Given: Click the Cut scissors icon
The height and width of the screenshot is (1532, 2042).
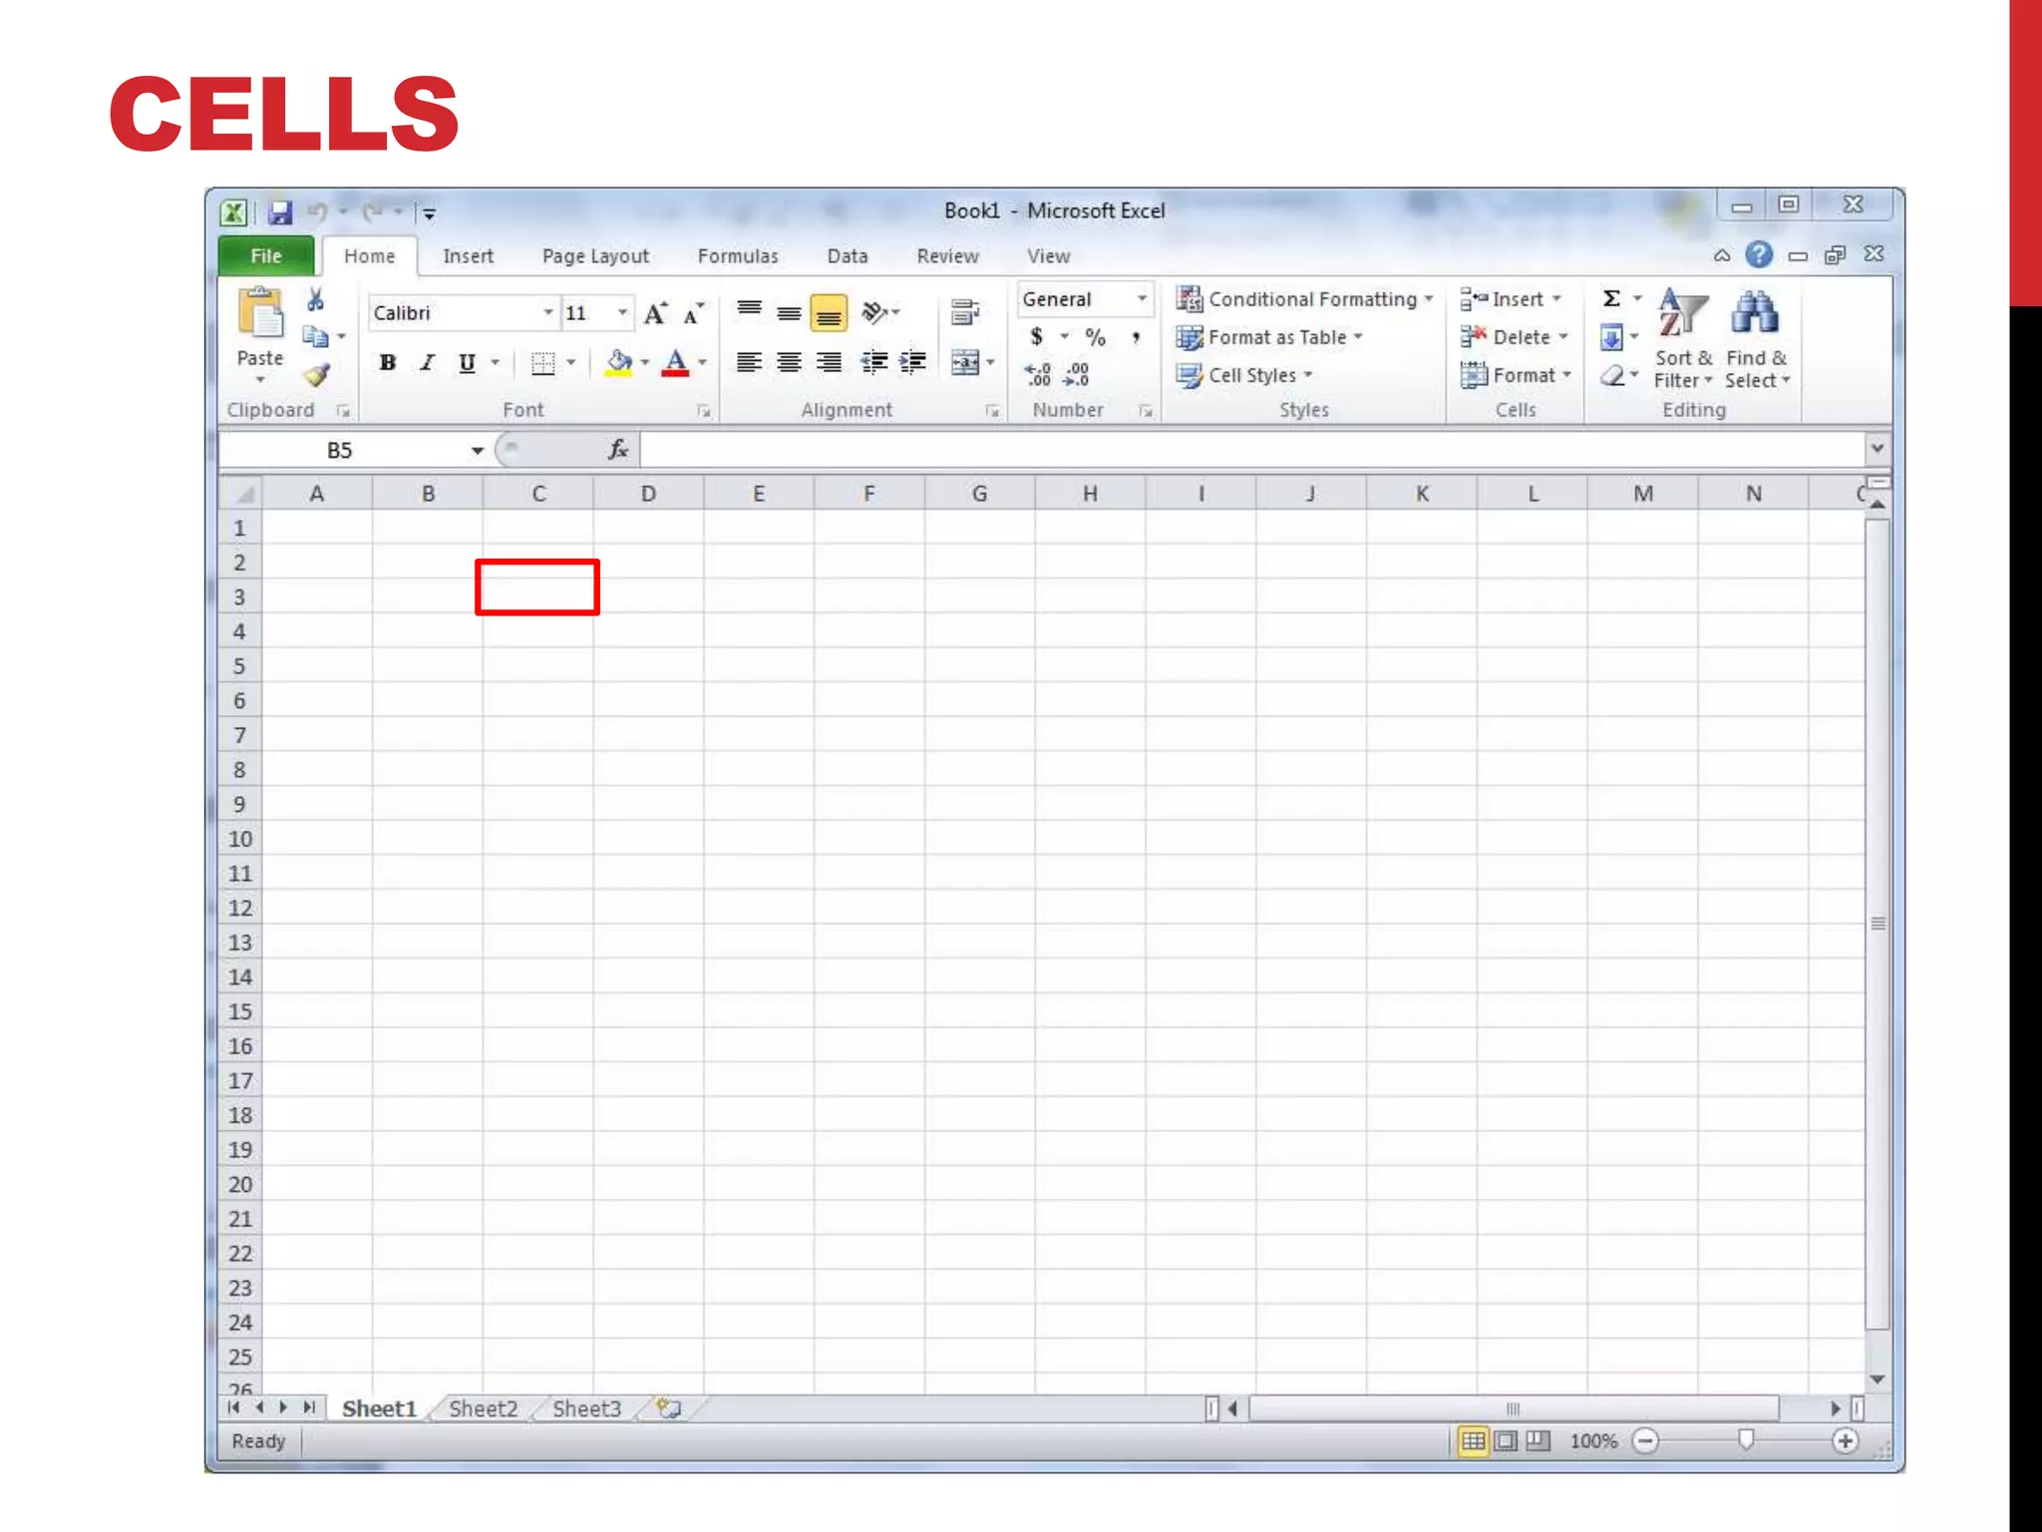Looking at the screenshot, I should (315, 299).
